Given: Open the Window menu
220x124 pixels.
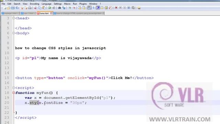Looking at the screenshot, I should [x=93, y=4].
